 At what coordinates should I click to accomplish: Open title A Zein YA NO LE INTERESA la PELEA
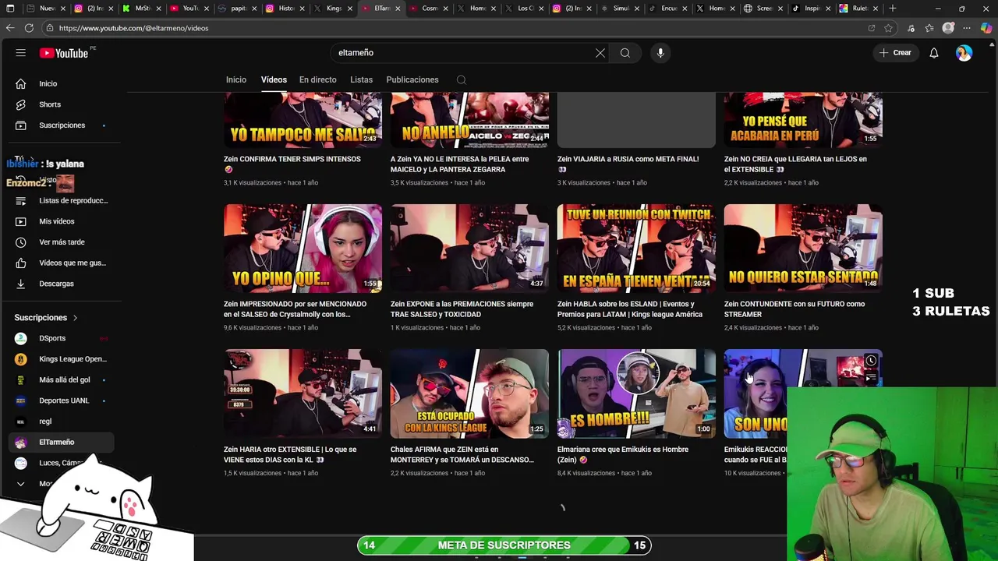459,164
